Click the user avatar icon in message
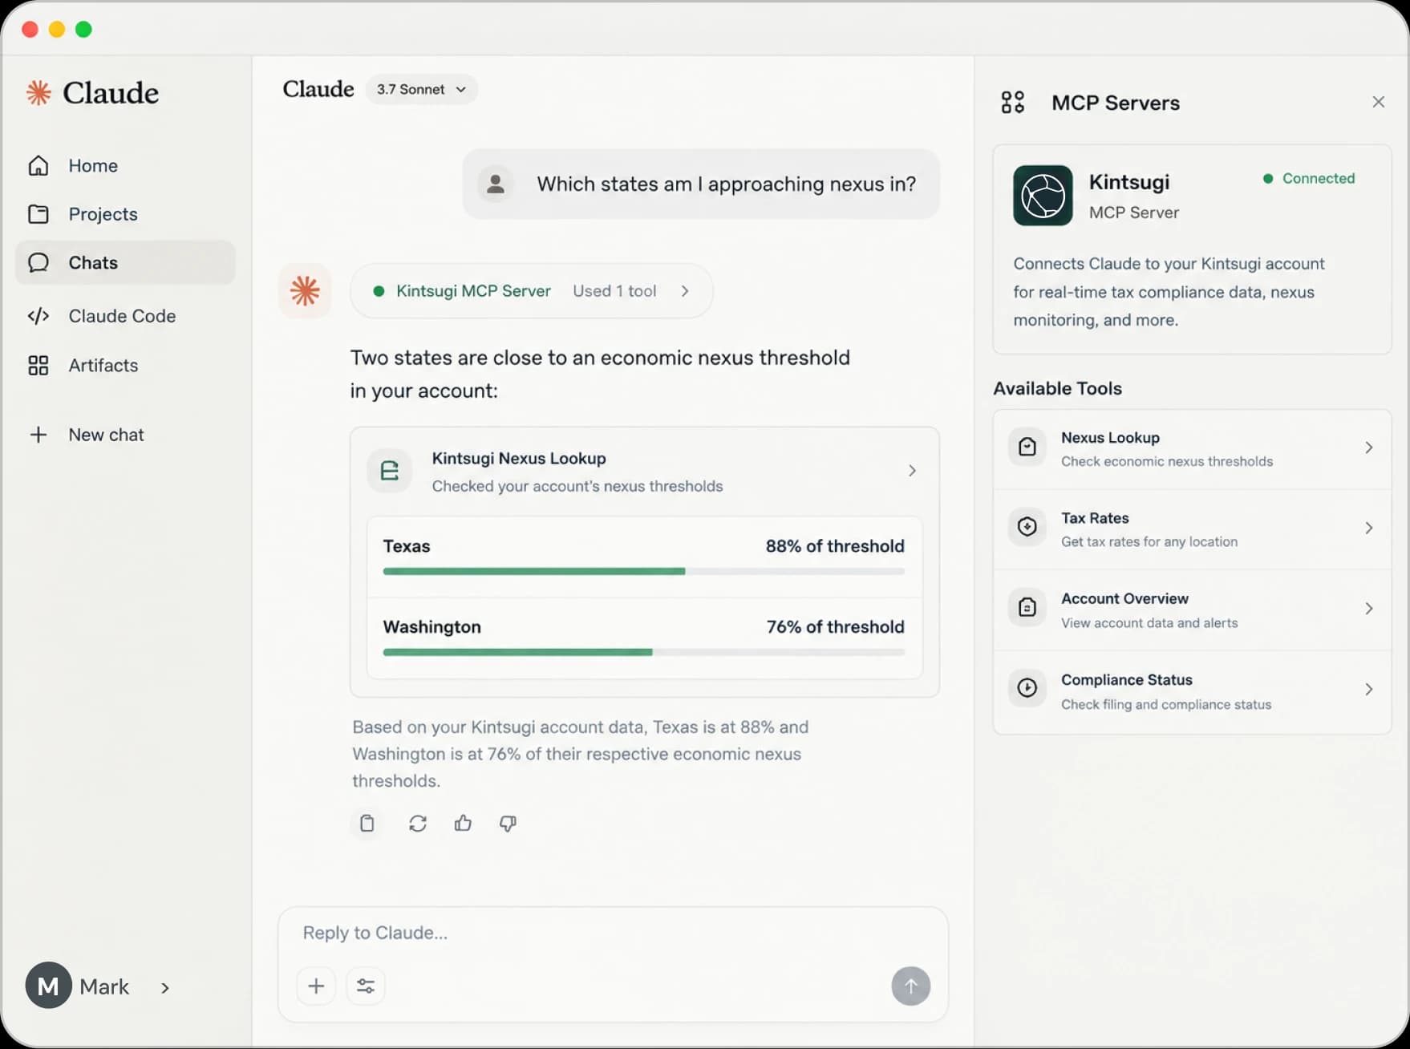1410x1049 pixels. point(496,184)
